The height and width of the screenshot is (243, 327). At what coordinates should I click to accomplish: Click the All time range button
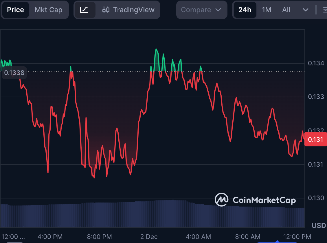pyautogui.click(x=286, y=10)
